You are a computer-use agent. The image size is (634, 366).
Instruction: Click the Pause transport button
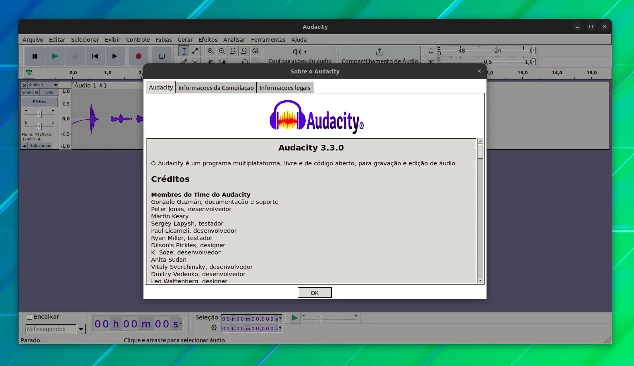[x=35, y=56]
